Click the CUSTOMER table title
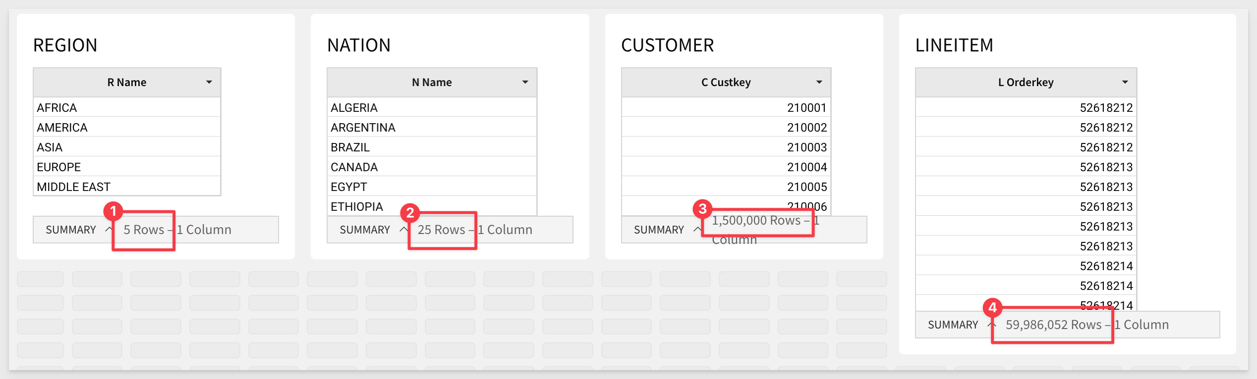 click(x=667, y=45)
